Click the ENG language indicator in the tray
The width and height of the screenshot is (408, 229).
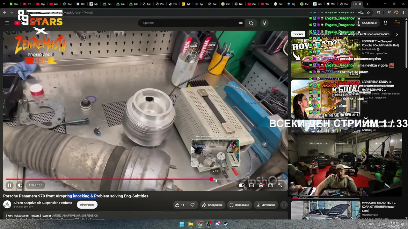pyautogui.click(x=371, y=224)
